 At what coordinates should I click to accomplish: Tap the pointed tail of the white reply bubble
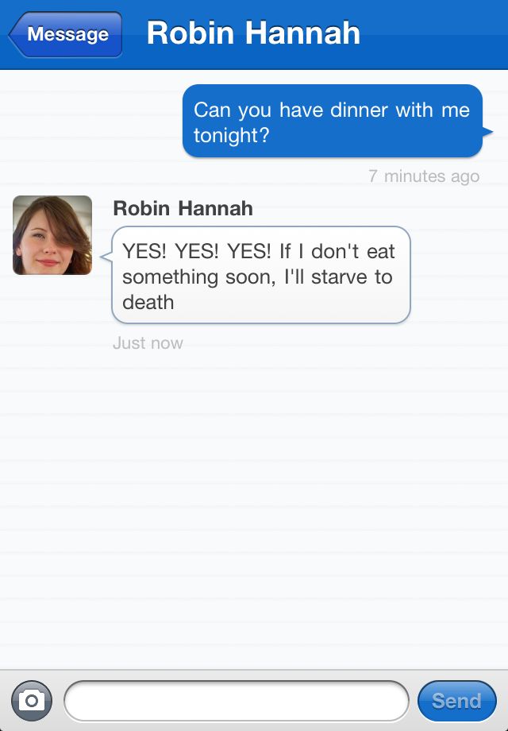(106, 256)
